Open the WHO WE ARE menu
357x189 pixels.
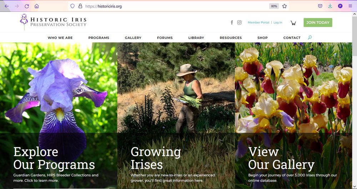(60, 38)
